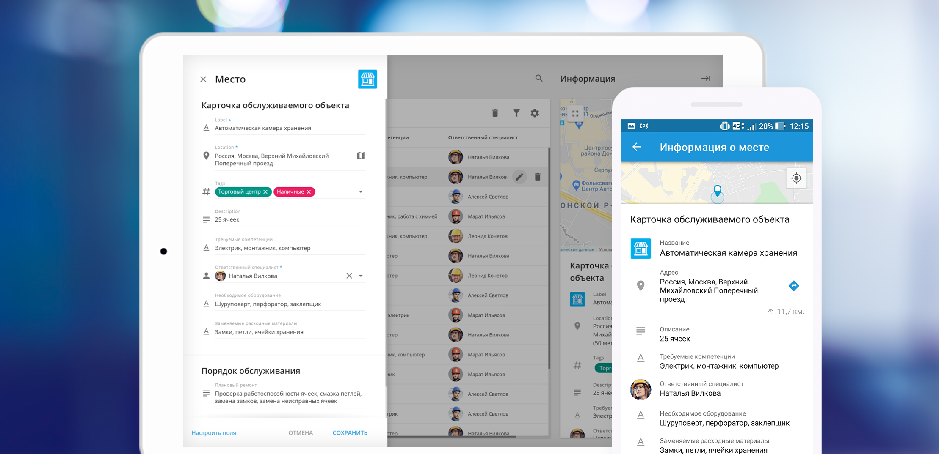Remove the Торговый центр tag
Viewport: 939px width, 454px height.
265,192
